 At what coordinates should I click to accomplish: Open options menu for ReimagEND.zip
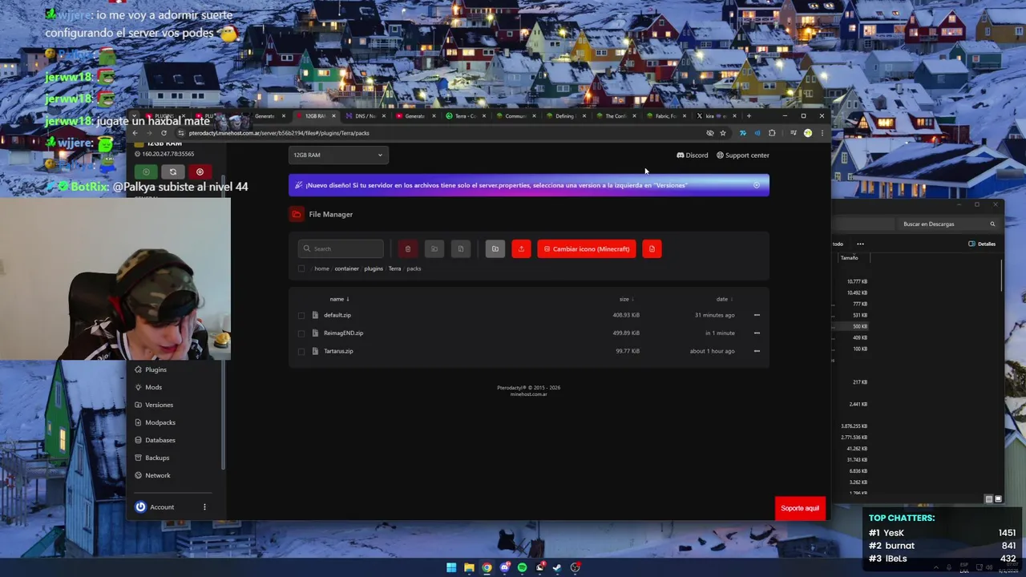[757, 333]
